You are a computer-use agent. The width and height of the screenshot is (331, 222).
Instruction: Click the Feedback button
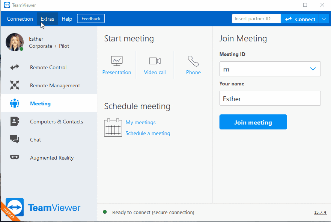pyautogui.click(x=91, y=18)
